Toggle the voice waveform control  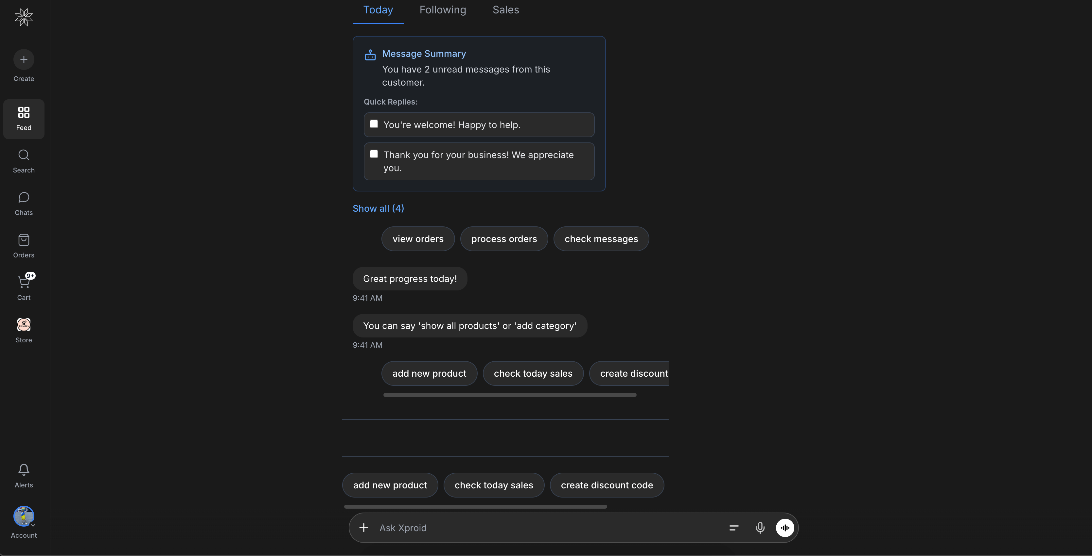pyautogui.click(x=785, y=528)
